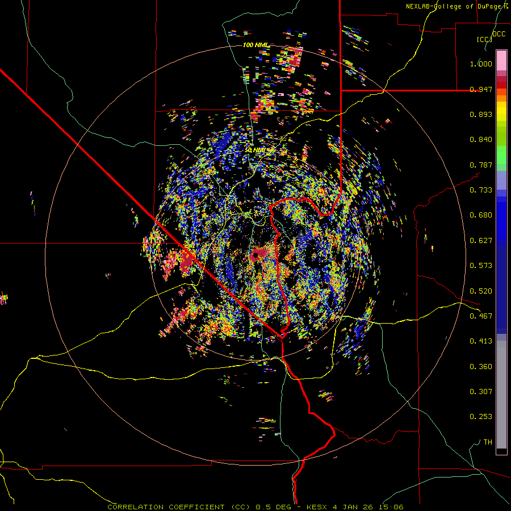This screenshot has height=511, width=511.
Task: Select the 0.467 value on the color scale
Action: [x=481, y=316]
